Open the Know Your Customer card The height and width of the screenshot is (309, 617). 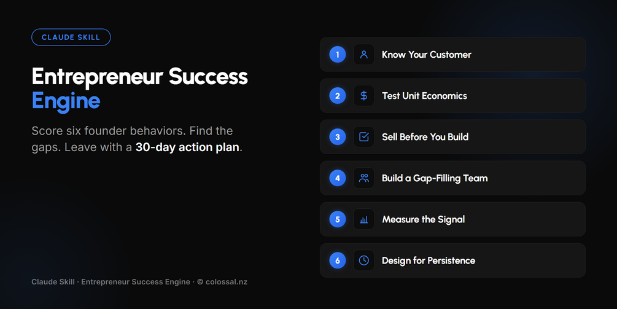pyautogui.click(x=452, y=54)
